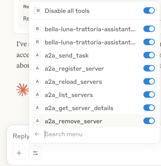Open the plus attachment button

coord(19,153)
